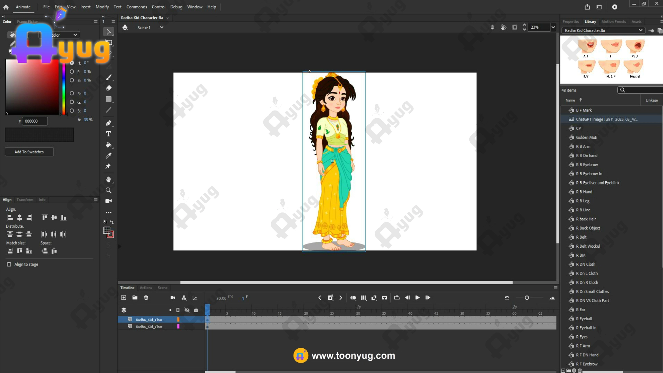The height and width of the screenshot is (373, 663).
Task: Select the R B Eyebrow library item
Action: coord(587,165)
